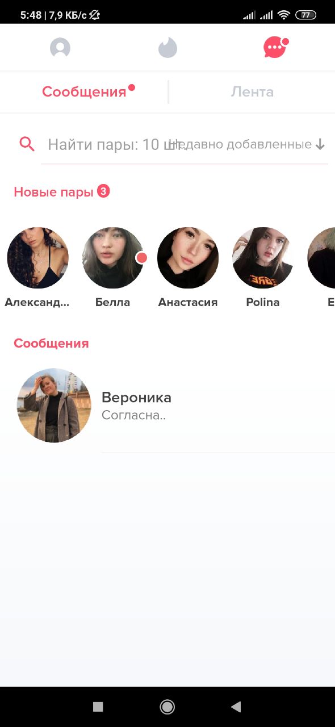Tap the down arrow sort icon

coord(320,145)
